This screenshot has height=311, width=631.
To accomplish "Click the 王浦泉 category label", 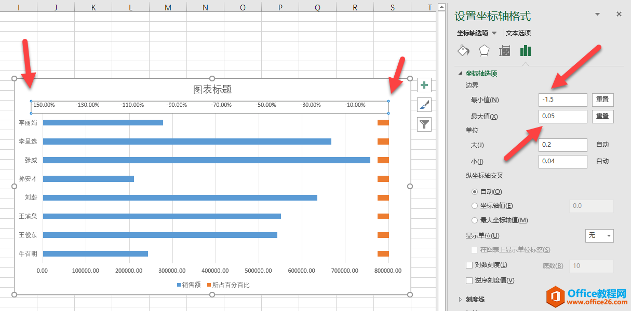I will click(x=28, y=216).
